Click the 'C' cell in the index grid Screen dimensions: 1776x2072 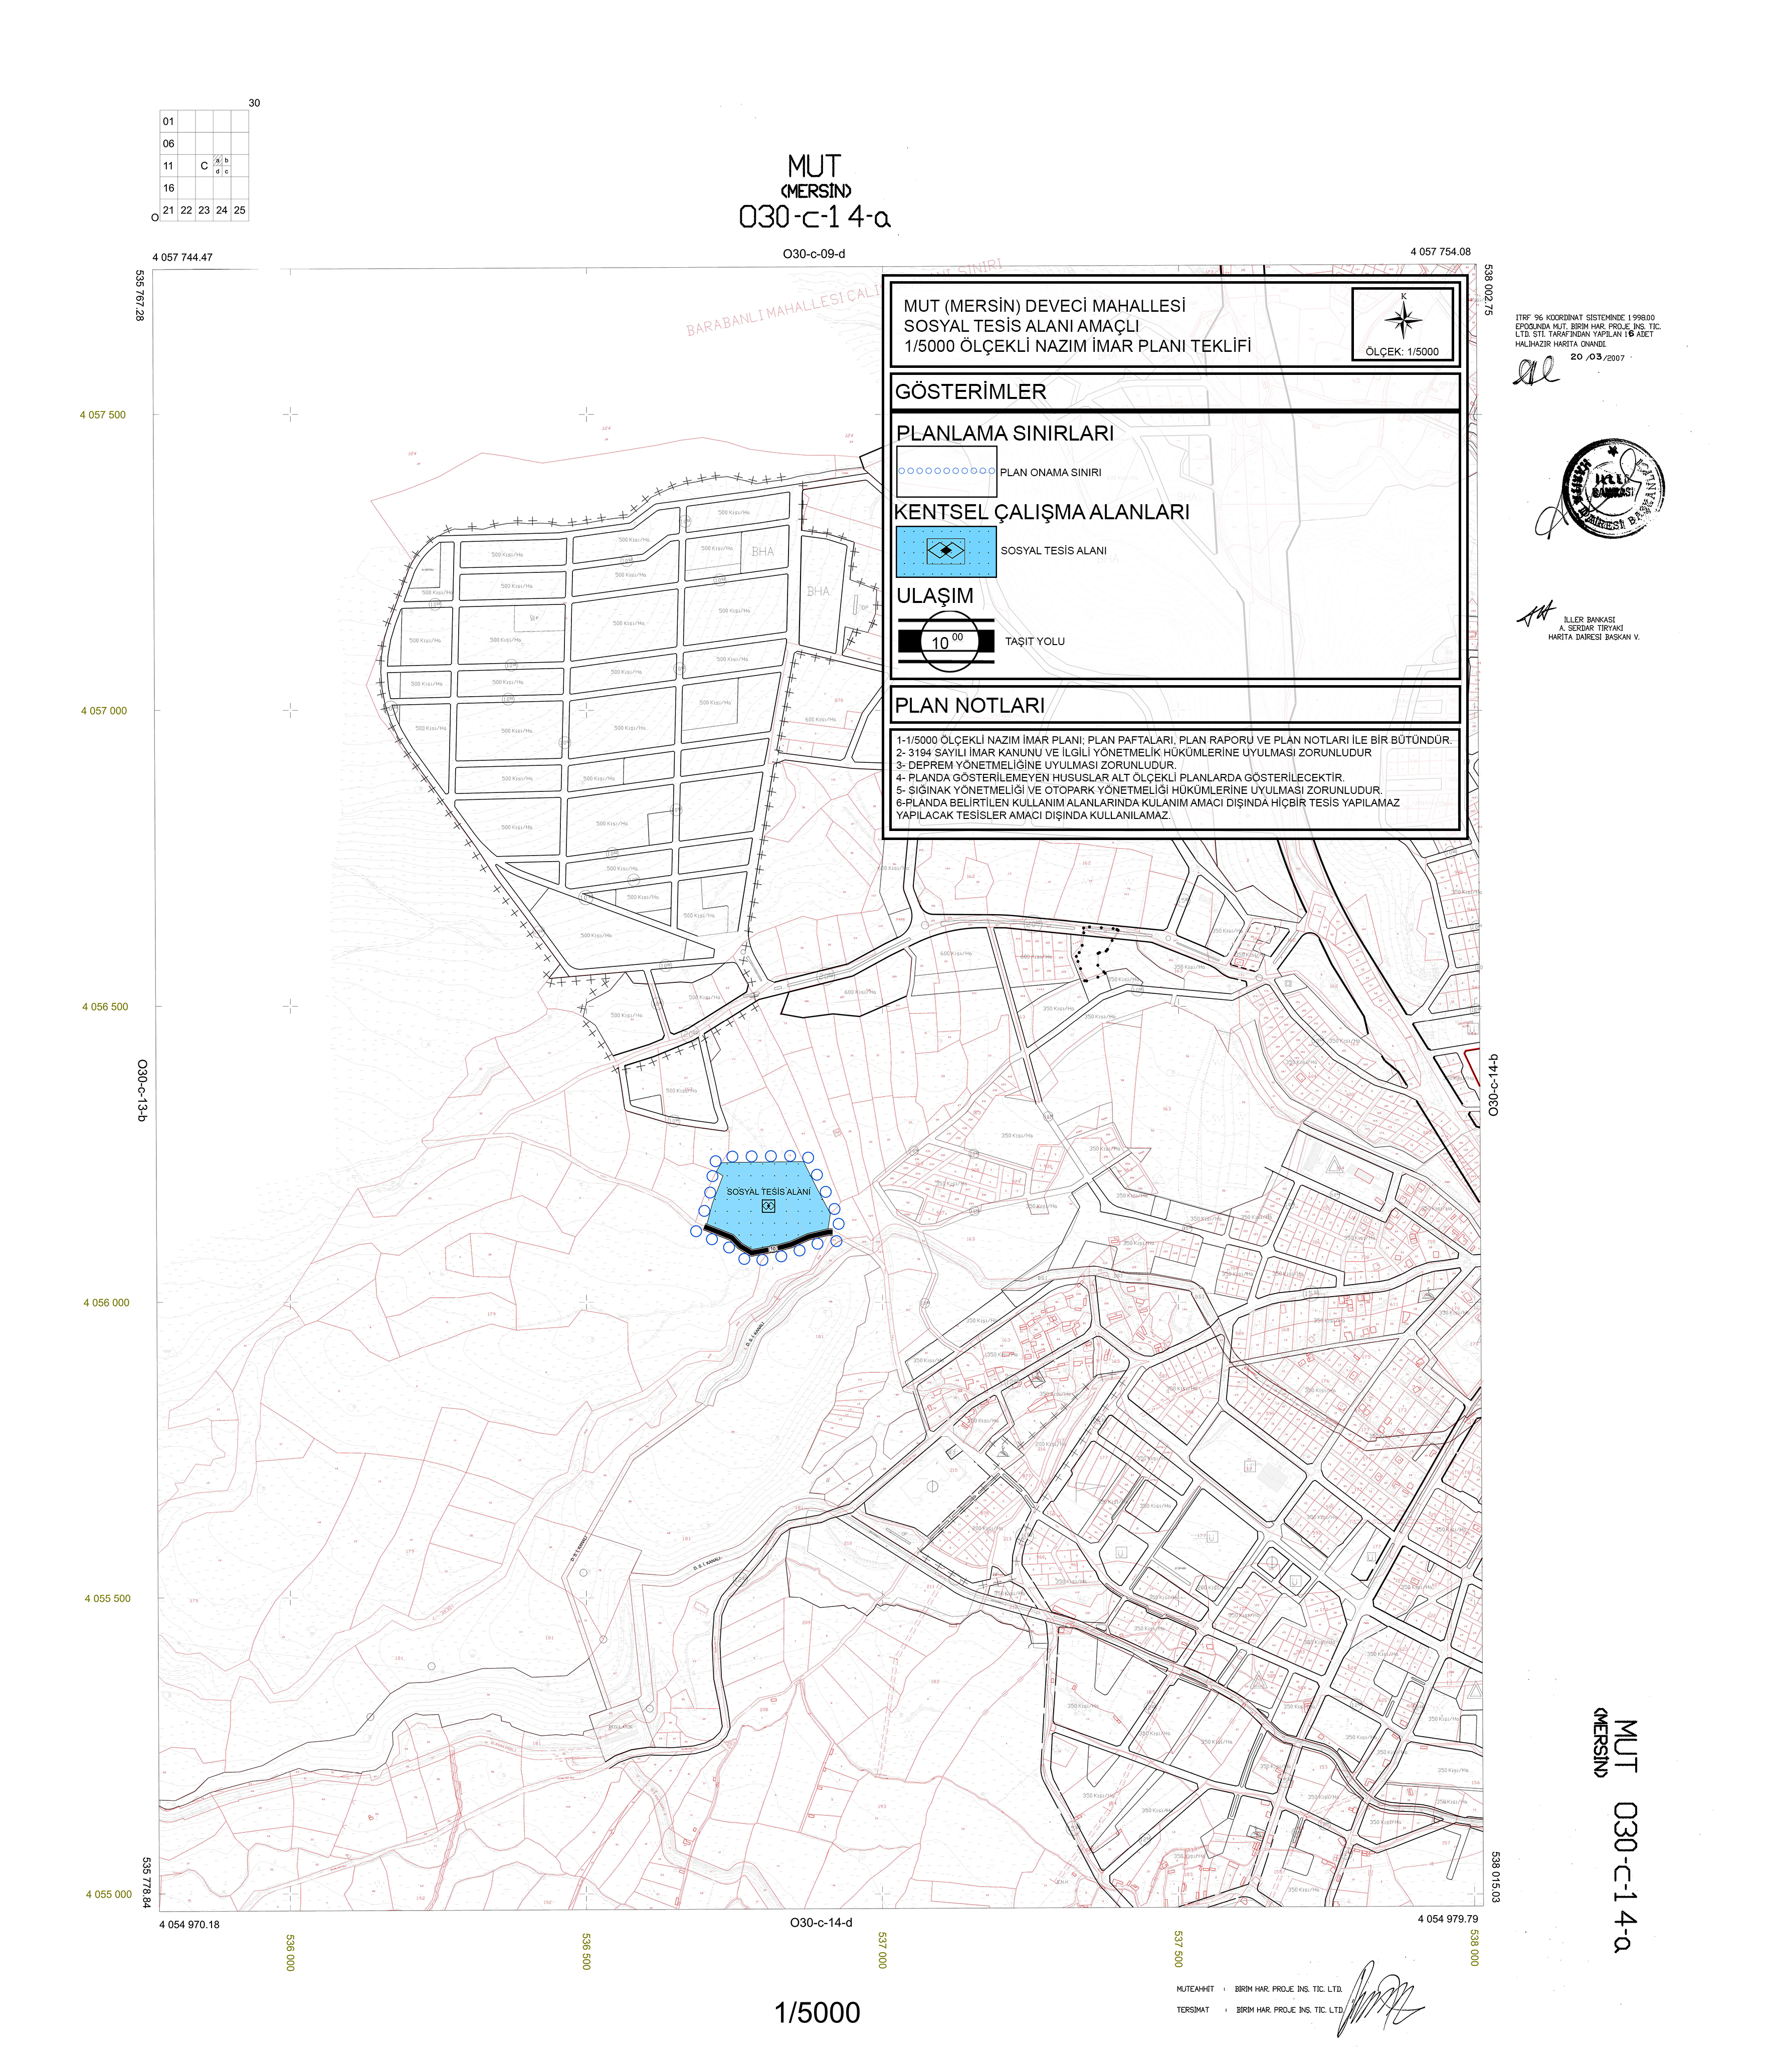pyautogui.click(x=204, y=166)
